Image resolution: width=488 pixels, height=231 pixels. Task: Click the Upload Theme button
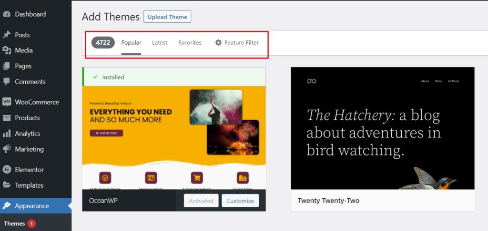167,17
